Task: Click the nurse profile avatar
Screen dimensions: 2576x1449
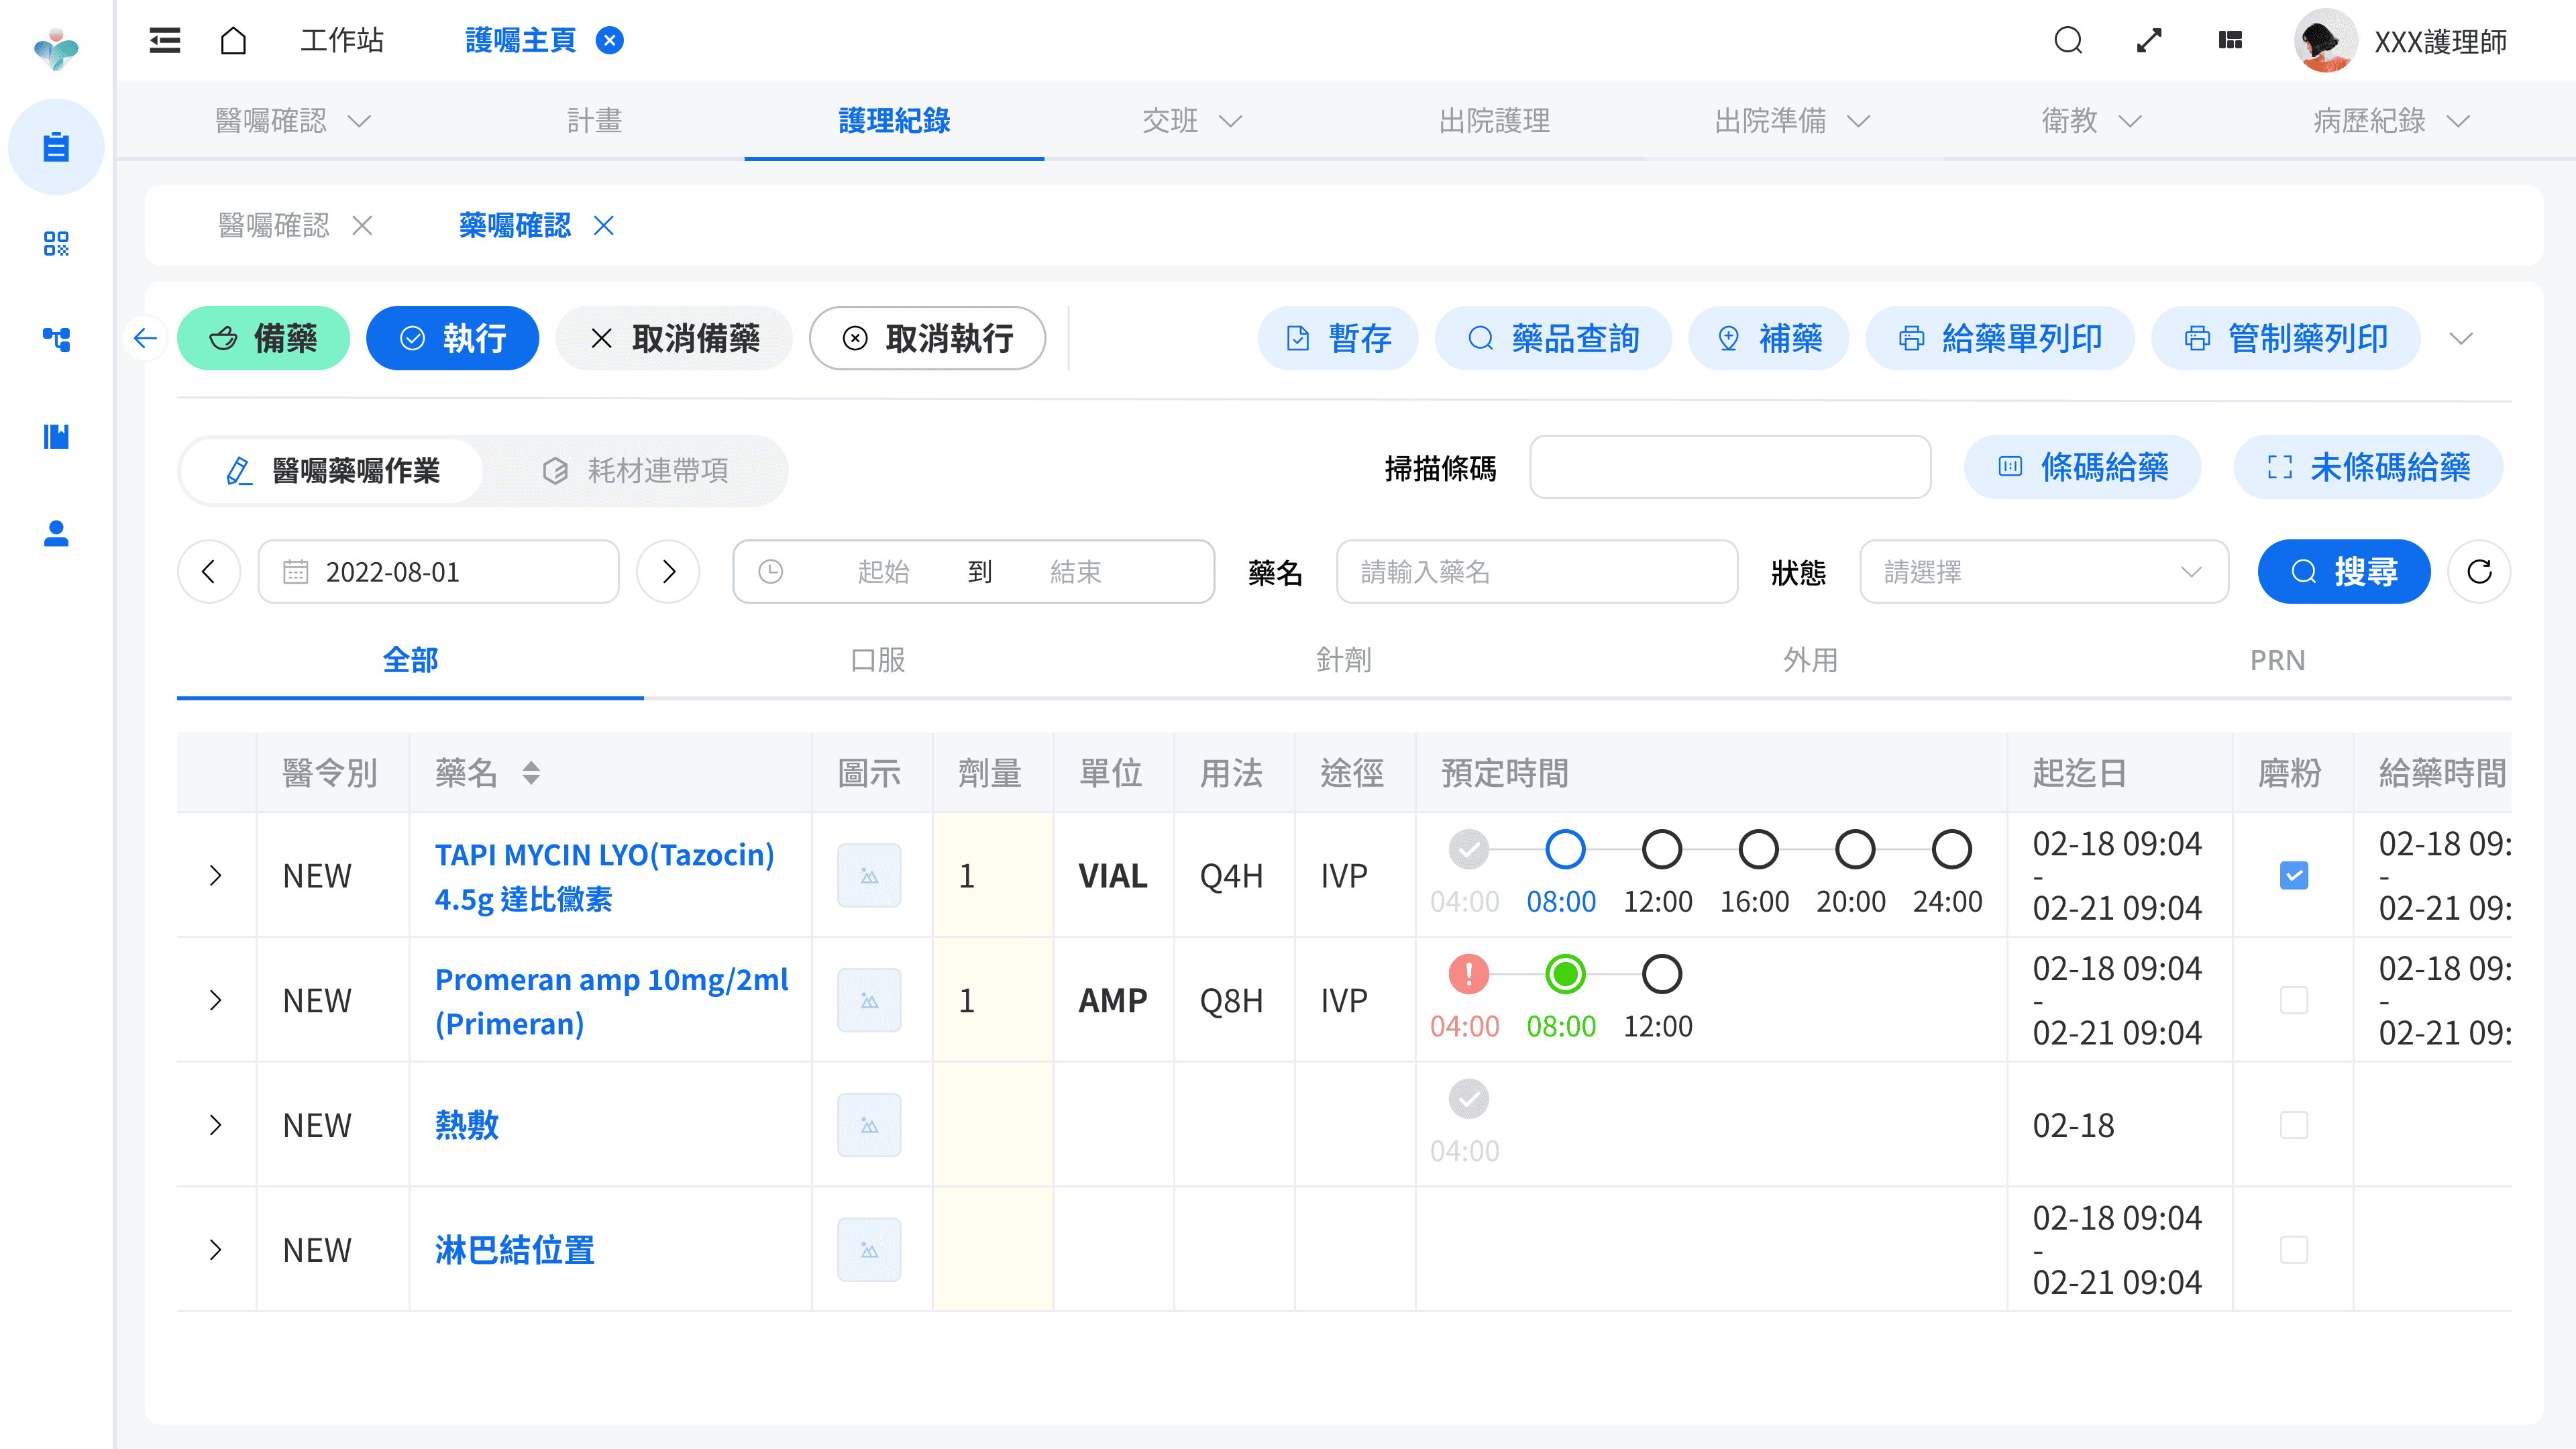Action: tap(2325, 41)
